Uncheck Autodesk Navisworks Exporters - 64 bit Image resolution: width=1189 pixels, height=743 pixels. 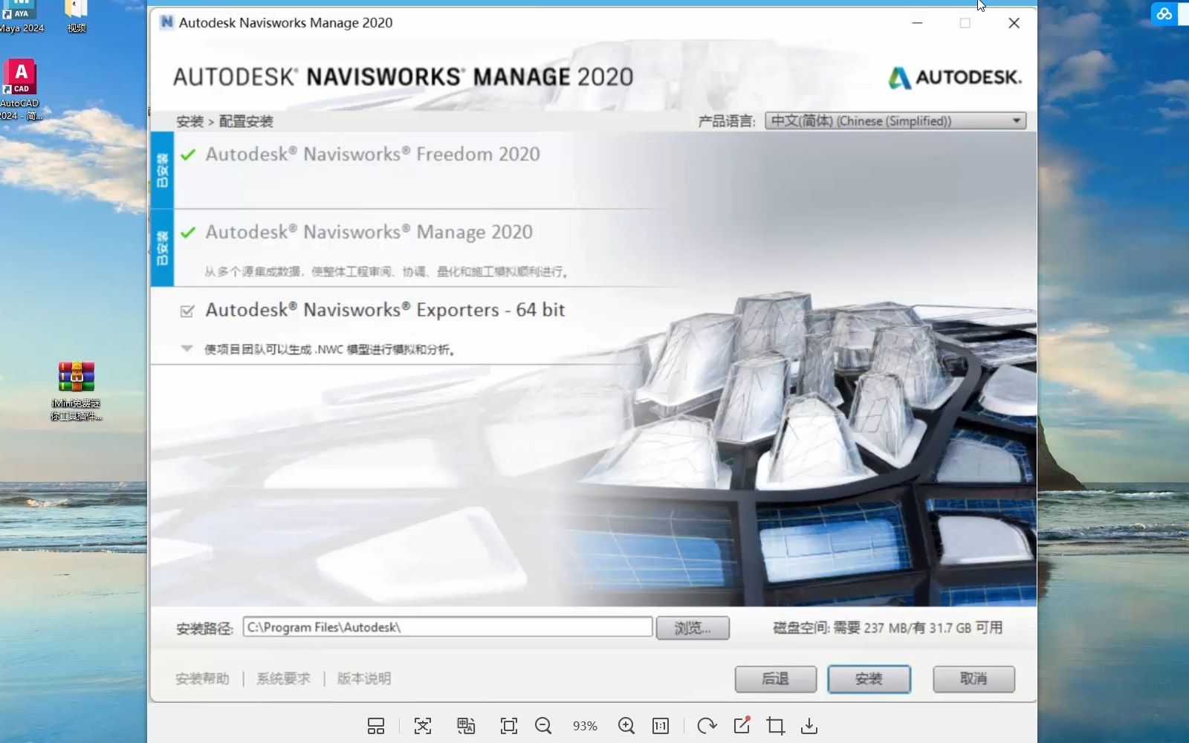coord(187,311)
